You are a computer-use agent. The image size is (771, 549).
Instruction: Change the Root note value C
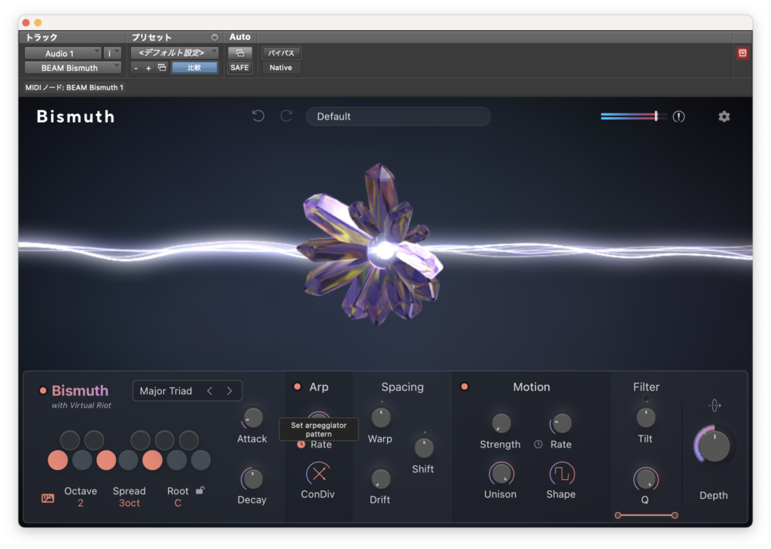tap(178, 503)
